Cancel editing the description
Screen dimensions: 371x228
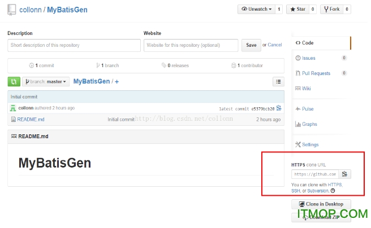(275, 45)
